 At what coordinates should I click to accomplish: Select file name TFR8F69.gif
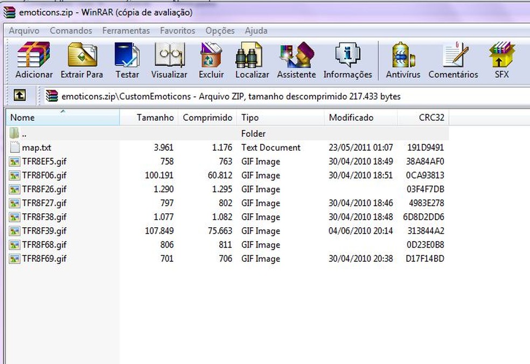coord(44,258)
